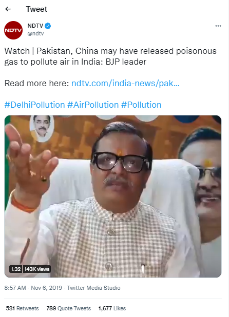Open the NDTV display name
The image size is (229, 317).
[x=35, y=26]
